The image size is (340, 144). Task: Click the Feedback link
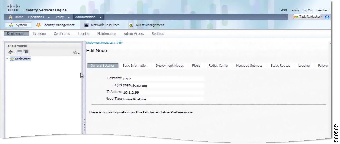323,10
